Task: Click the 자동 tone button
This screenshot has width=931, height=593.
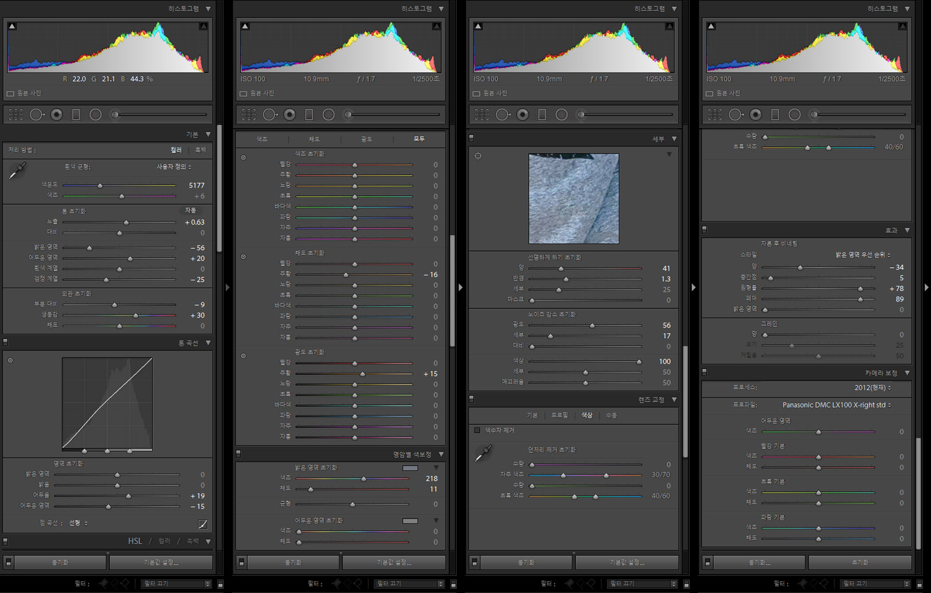Action: pyautogui.click(x=191, y=210)
